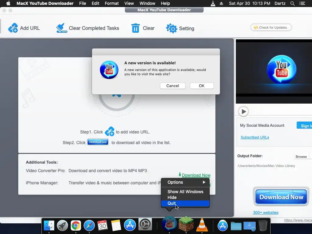Click the Dartz user name in menu bar
The image size is (312, 234).
point(280,3)
